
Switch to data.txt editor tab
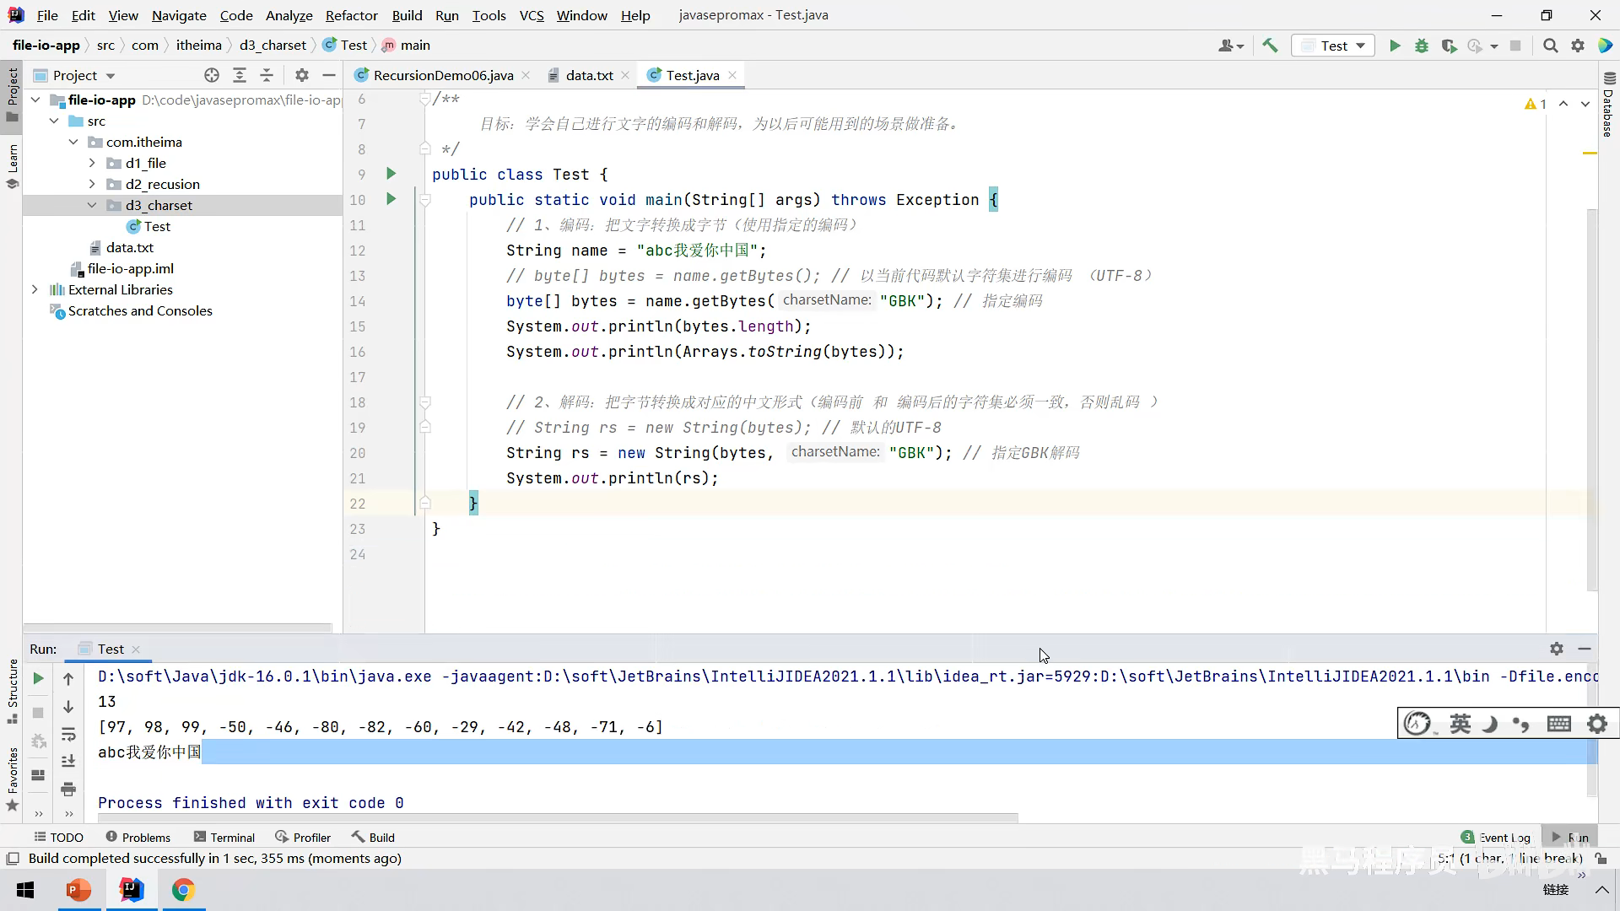click(x=589, y=75)
